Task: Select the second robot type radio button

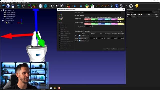Action: (x=59, y=27)
